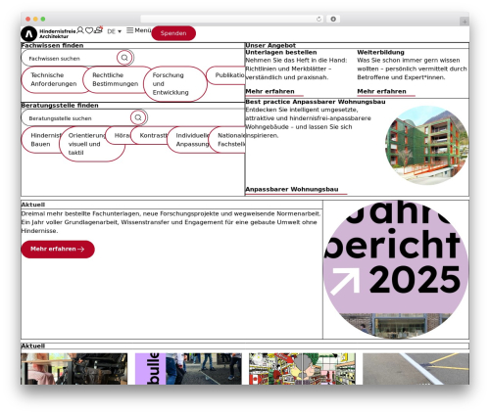Click the Hindernisfreie Architektur logo
Image resolution: width=490 pixels, height=414 pixels.
point(48,33)
